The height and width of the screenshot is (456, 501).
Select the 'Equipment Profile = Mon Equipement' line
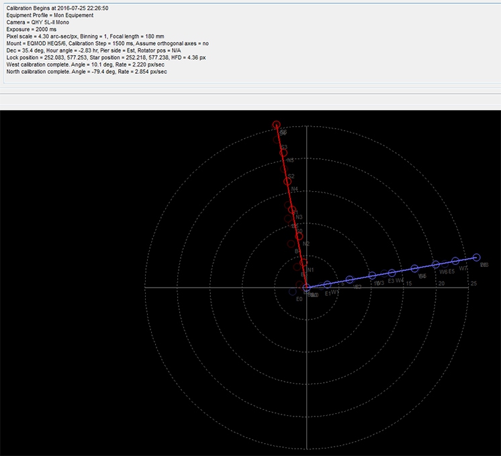click(50, 15)
